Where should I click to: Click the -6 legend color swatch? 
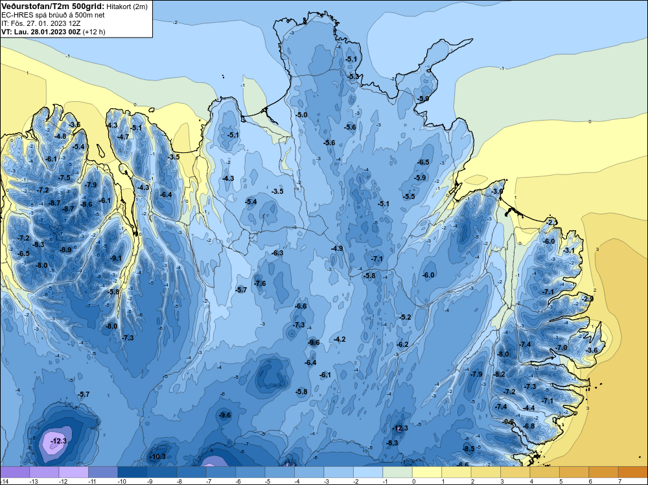[x=250, y=472]
